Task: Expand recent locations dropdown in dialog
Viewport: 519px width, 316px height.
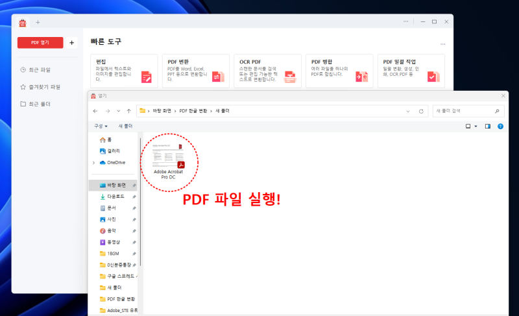Action: (119, 111)
